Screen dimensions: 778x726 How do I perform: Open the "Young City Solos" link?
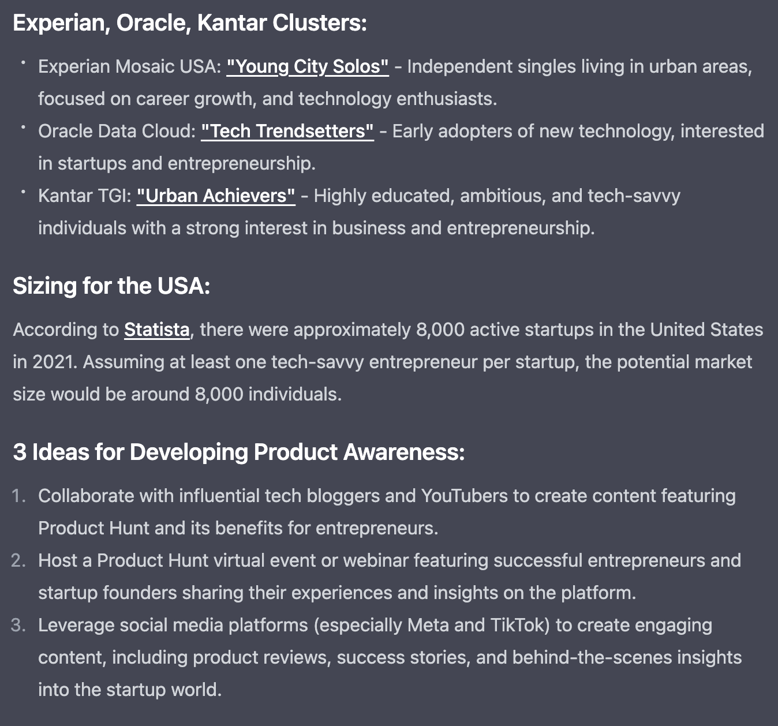pyautogui.click(x=308, y=67)
